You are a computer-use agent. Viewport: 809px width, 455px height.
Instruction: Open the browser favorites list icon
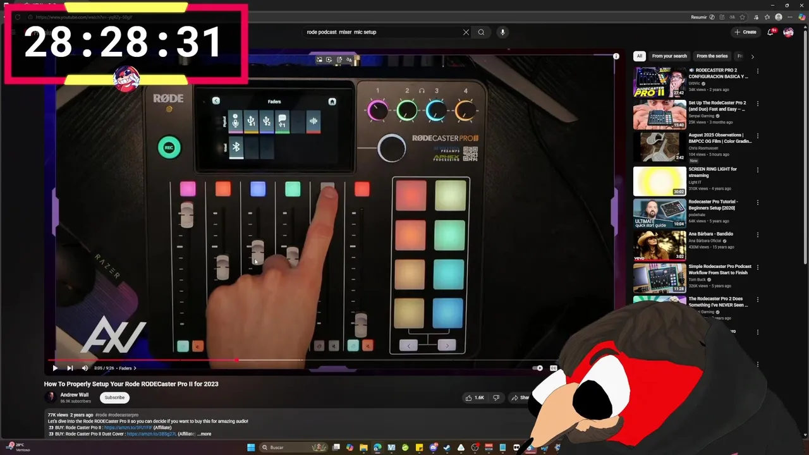(x=767, y=17)
